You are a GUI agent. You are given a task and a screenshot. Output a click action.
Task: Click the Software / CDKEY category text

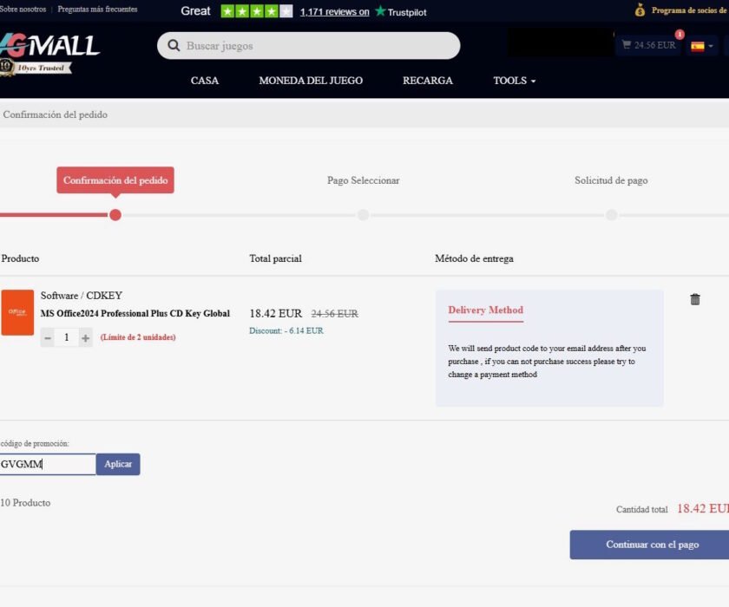(x=82, y=296)
